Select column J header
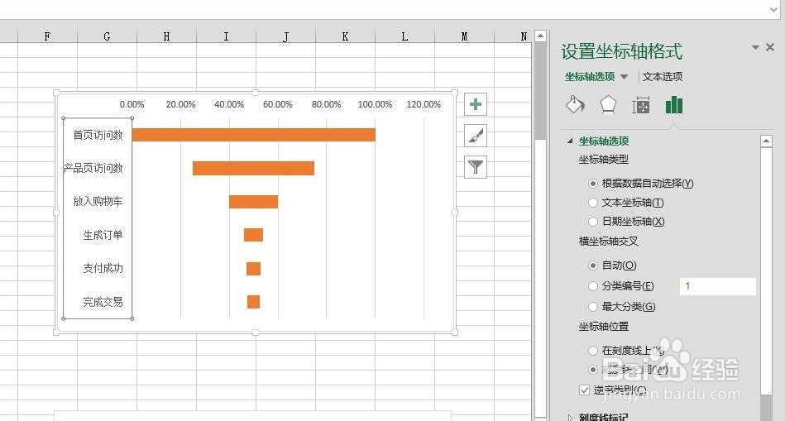The height and width of the screenshot is (421, 785). click(286, 36)
